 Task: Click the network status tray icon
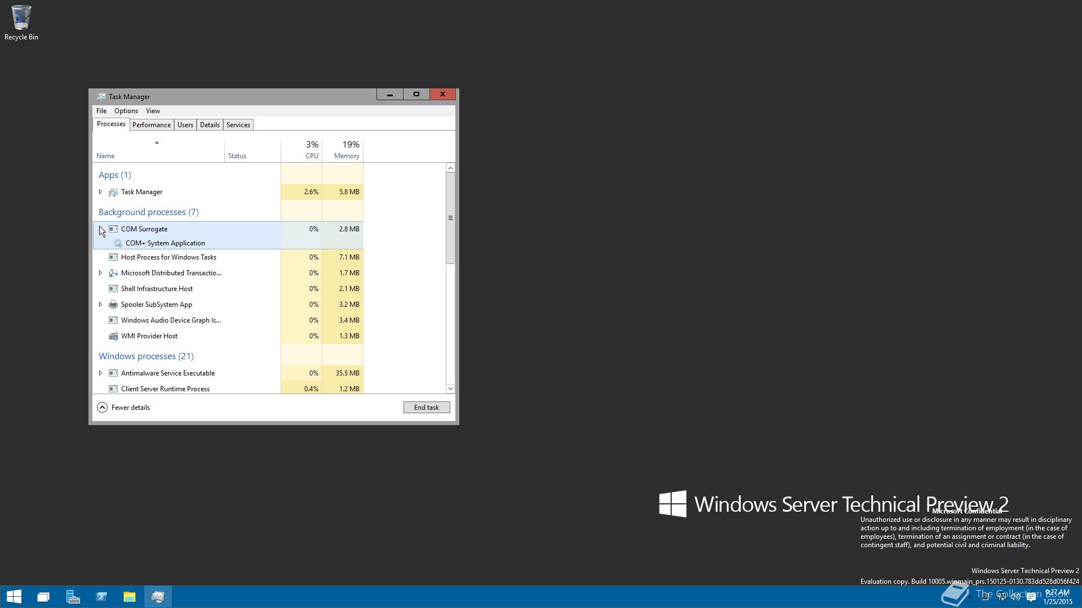pyautogui.click(x=1002, y=597)
